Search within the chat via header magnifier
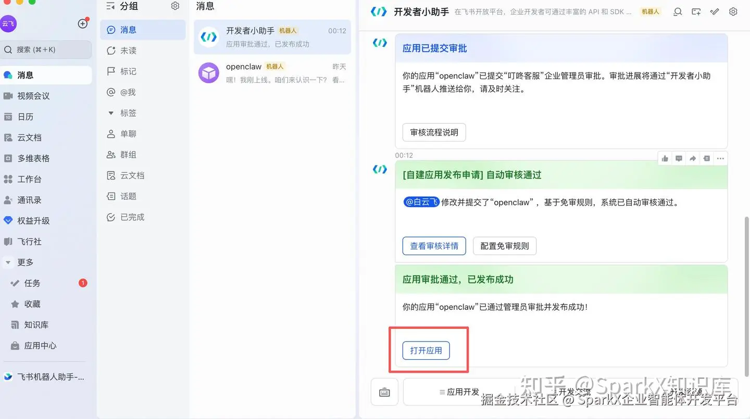 (678, 11)
